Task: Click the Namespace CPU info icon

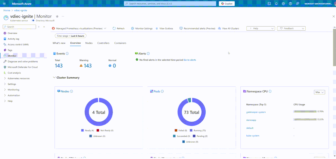Action: [x=270, y=91]
